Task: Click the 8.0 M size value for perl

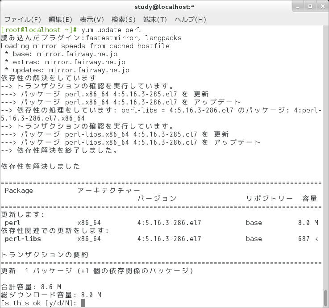Action: point(308,223)
